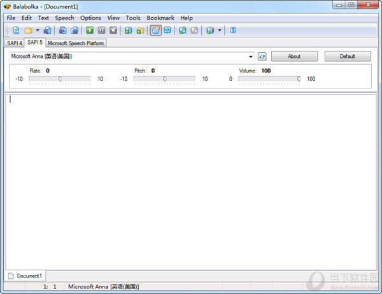Expand the arrow beside the Open folder icon

click(38, 30)
